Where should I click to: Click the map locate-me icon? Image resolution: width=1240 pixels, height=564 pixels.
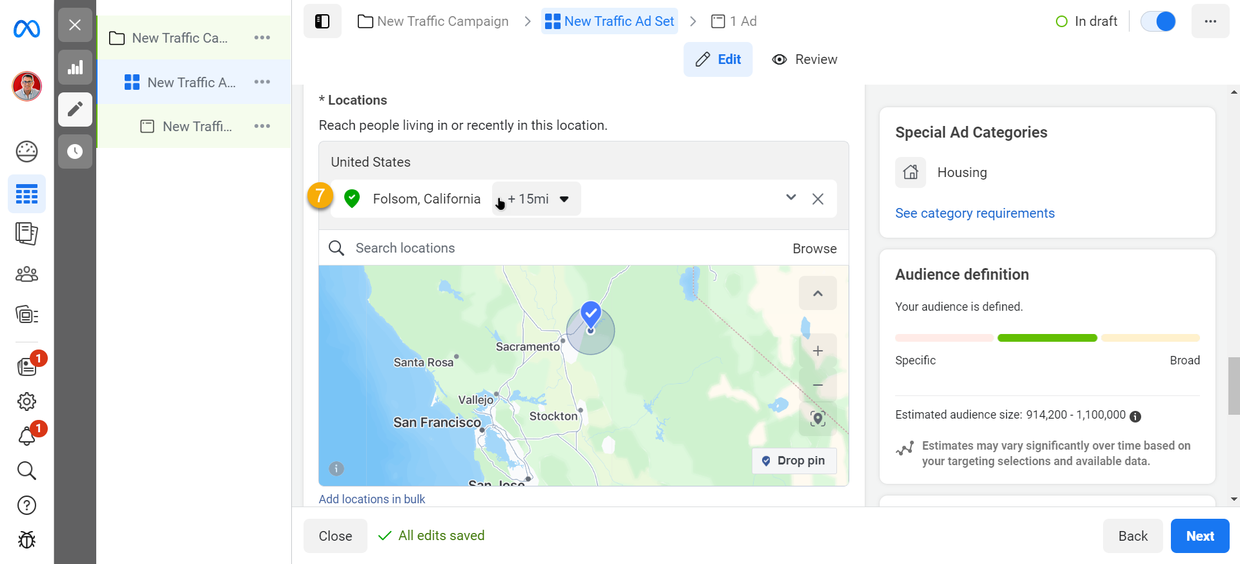point(818,419)
